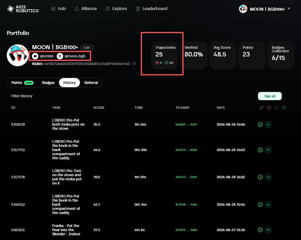Screen dimensions: 301x240
Task: Open tx hash 9af11f...814d
Action: tap(186, 150)
